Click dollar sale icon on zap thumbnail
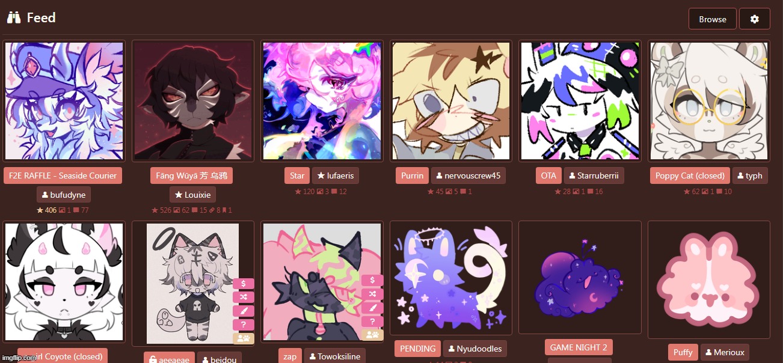 tap(372, 280)
